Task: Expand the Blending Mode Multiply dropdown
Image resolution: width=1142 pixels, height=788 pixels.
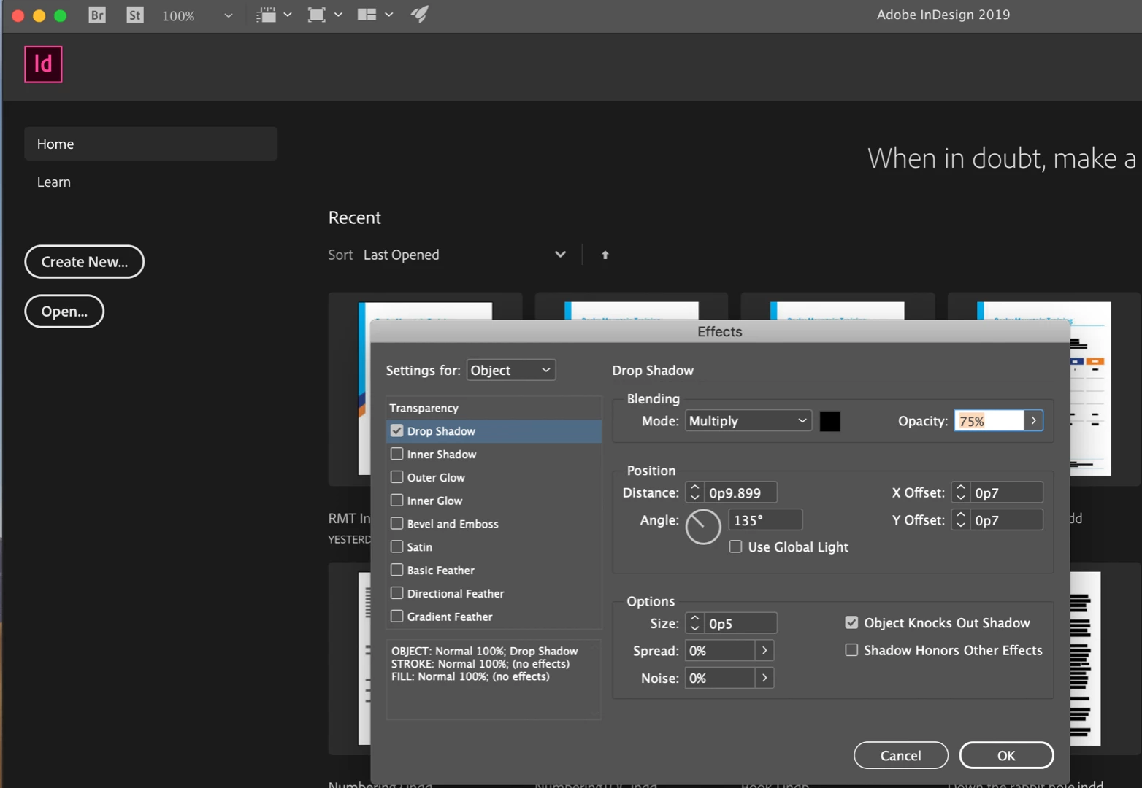Action: point(748,421)
